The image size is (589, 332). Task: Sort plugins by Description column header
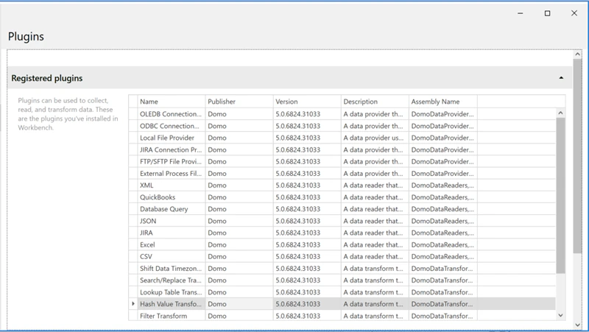(x=375, y=102)
